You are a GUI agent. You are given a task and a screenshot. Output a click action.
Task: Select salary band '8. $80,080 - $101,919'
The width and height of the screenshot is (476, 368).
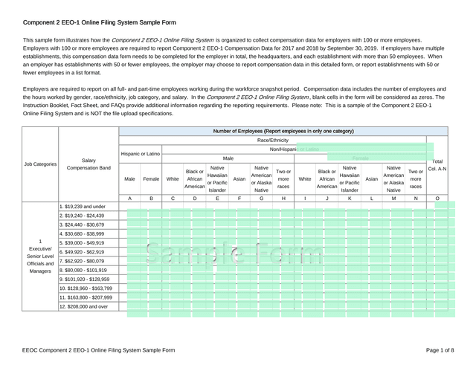(x=89, y=270)
